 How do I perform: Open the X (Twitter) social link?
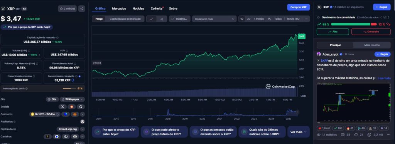pyautogui.click(x=62, y=107)
